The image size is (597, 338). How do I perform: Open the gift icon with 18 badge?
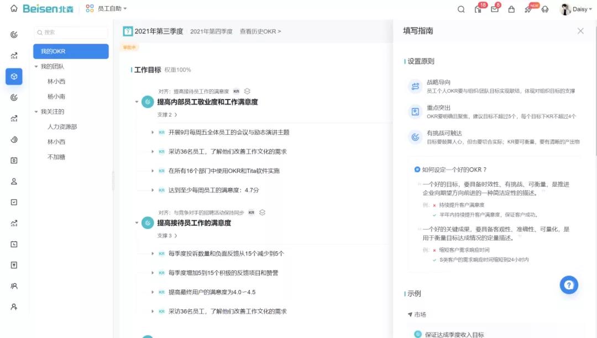tap(478, 9)
